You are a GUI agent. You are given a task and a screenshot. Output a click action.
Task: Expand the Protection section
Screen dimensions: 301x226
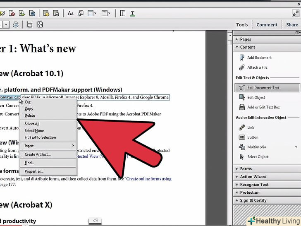tap(267, 192)
